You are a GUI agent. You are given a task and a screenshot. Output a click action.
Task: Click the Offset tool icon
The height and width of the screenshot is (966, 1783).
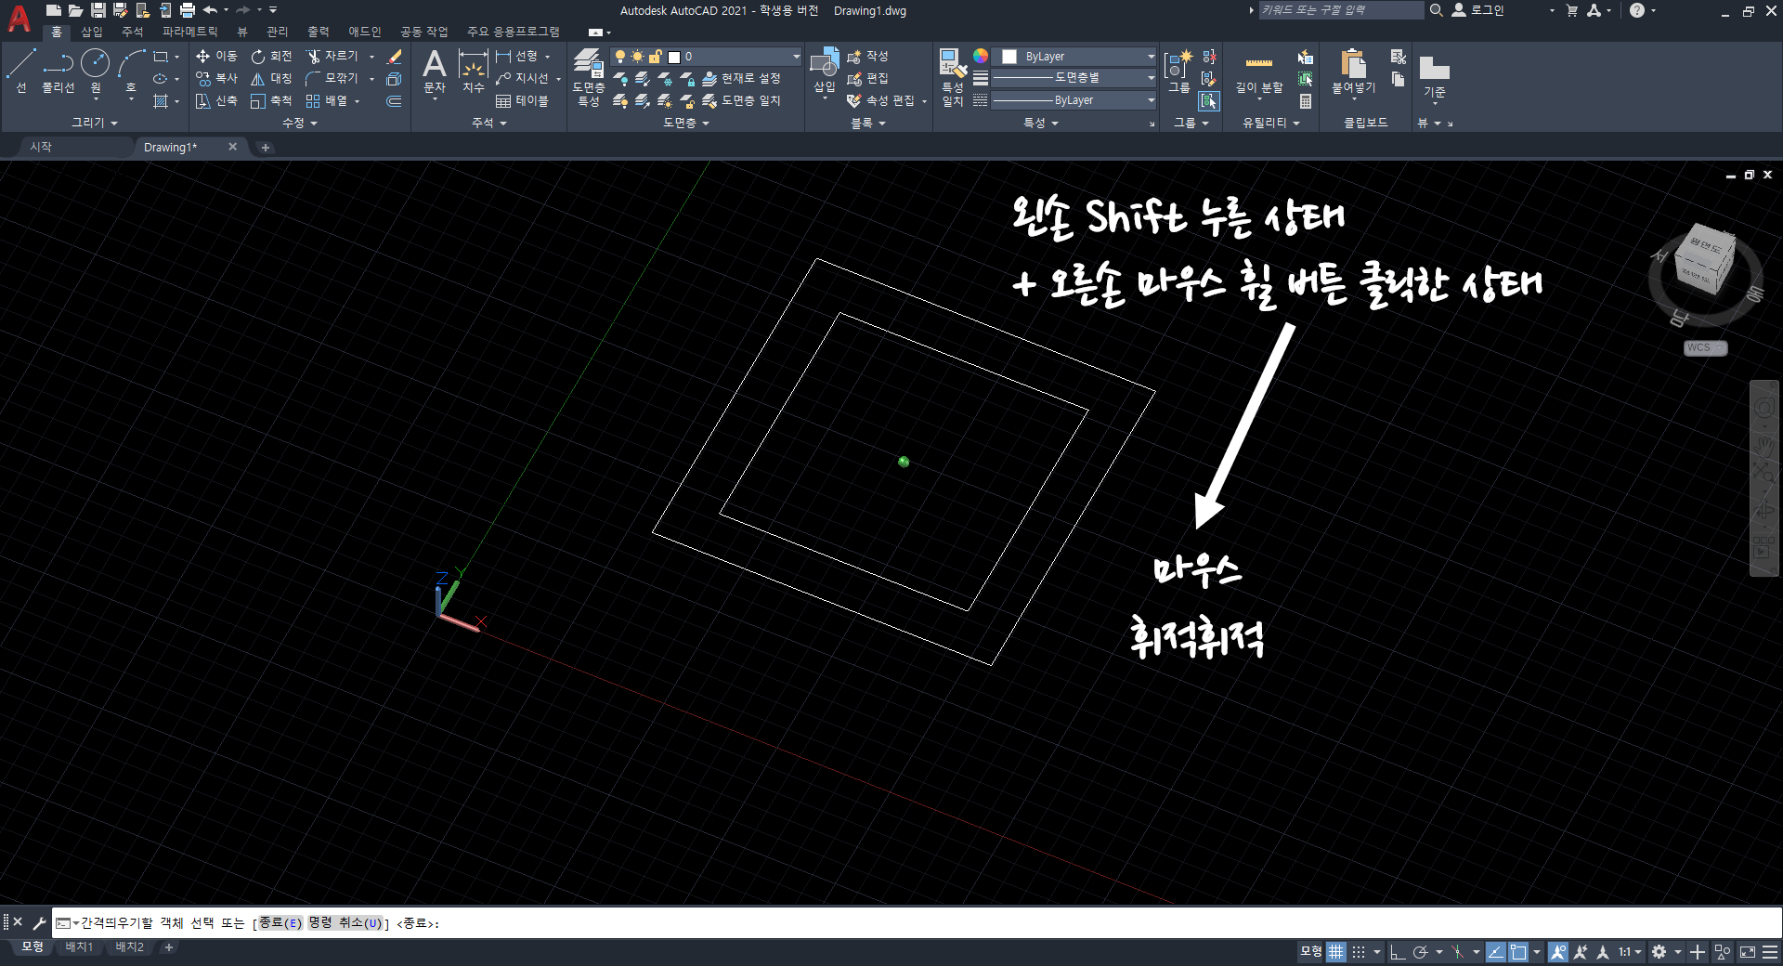point(394,101)
